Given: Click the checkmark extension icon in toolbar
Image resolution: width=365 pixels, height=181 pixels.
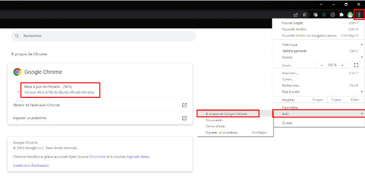Looking at the screenshot, I should click(x=333, y=15).
